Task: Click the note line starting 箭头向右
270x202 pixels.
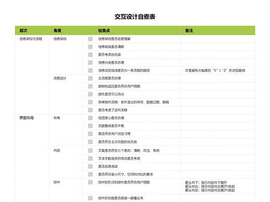Action: [x=210, y=186]
